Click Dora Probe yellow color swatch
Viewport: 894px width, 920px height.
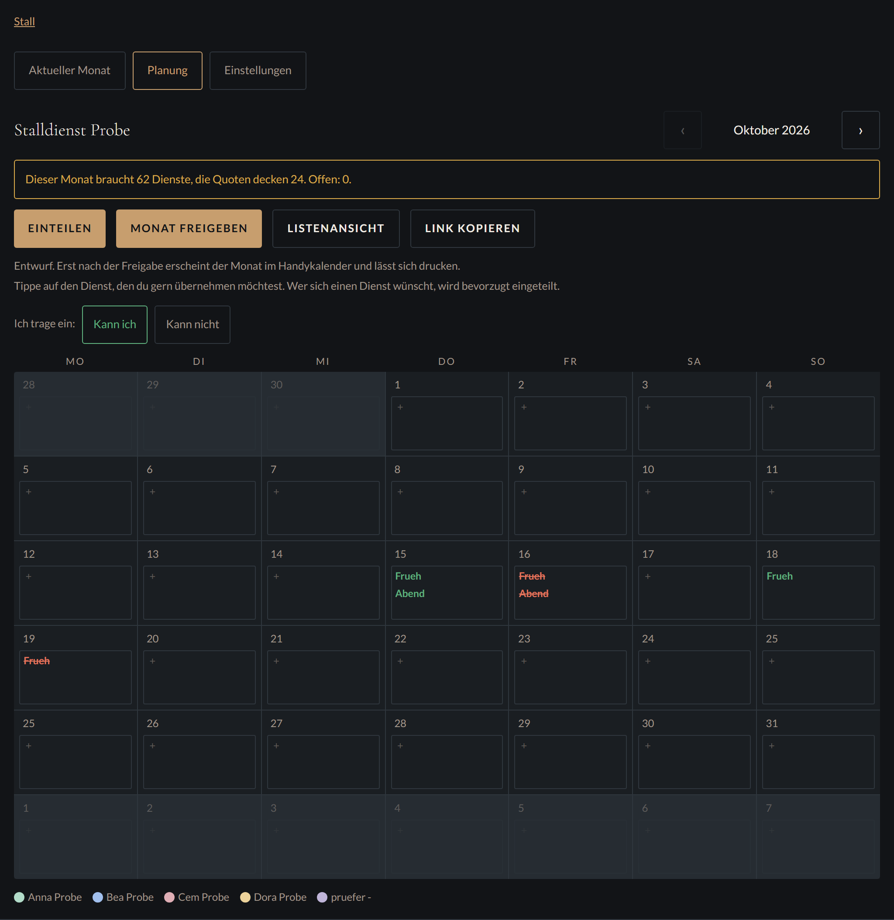(245, 897)
